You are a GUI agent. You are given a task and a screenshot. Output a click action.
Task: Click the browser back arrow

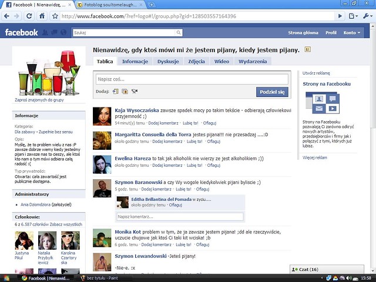(x=6, y=16)
